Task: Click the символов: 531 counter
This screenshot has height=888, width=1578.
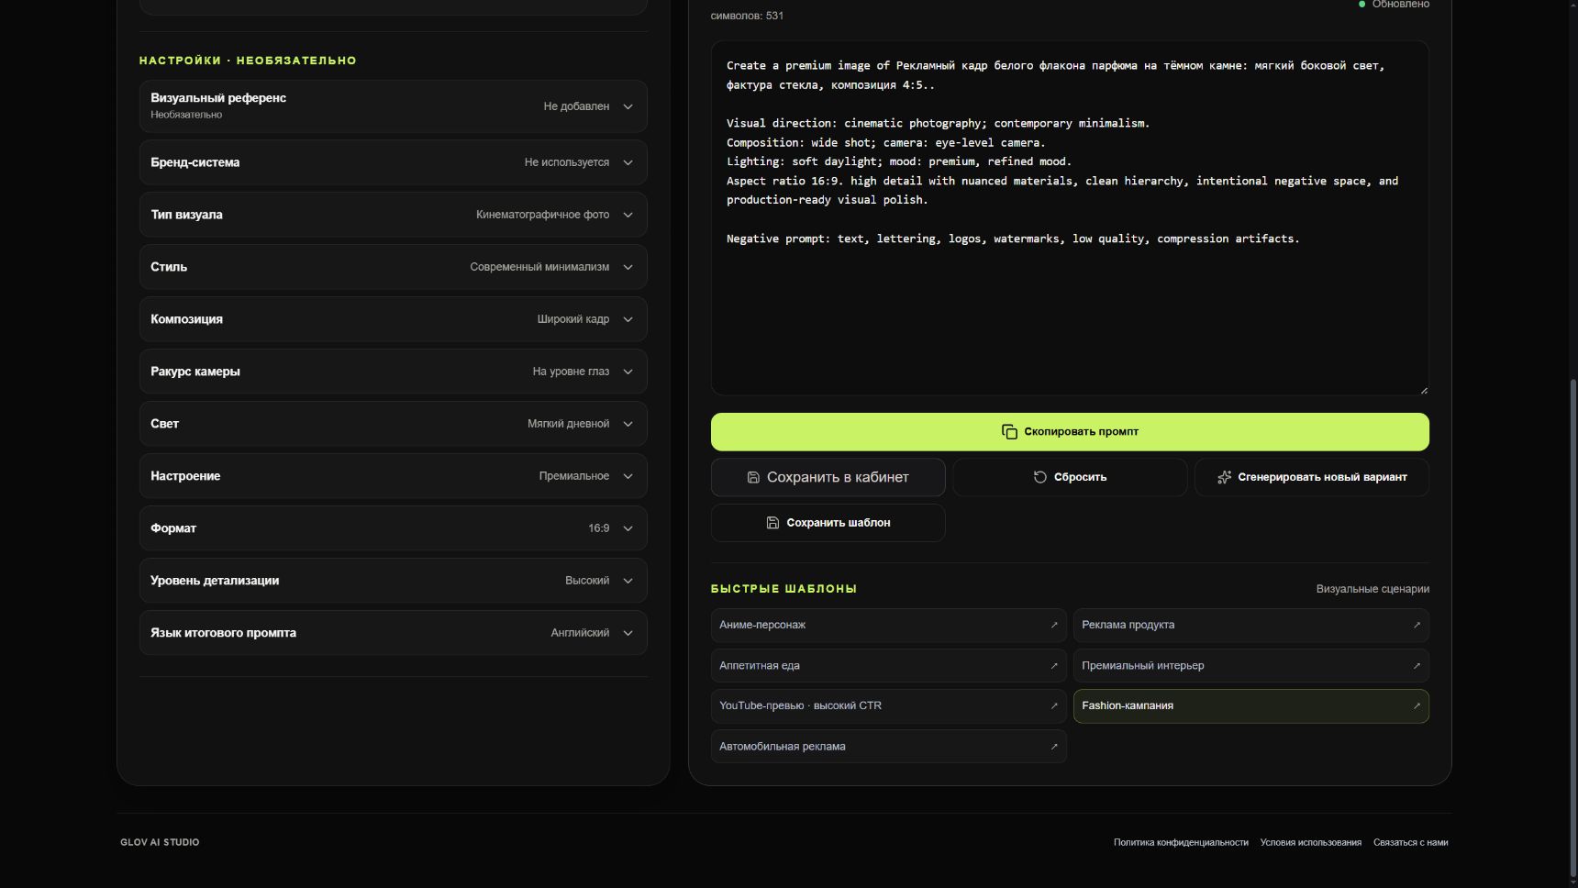Action: pyautogui.click(x=747, y=16)
